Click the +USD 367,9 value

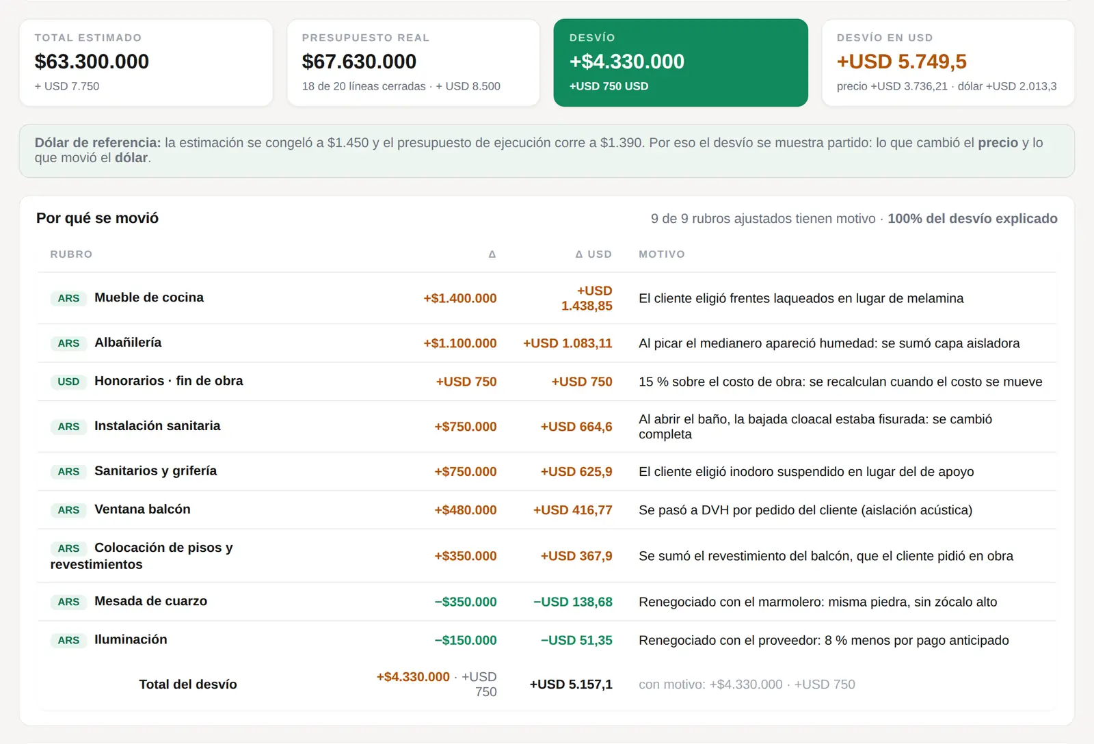coord(576,556)
